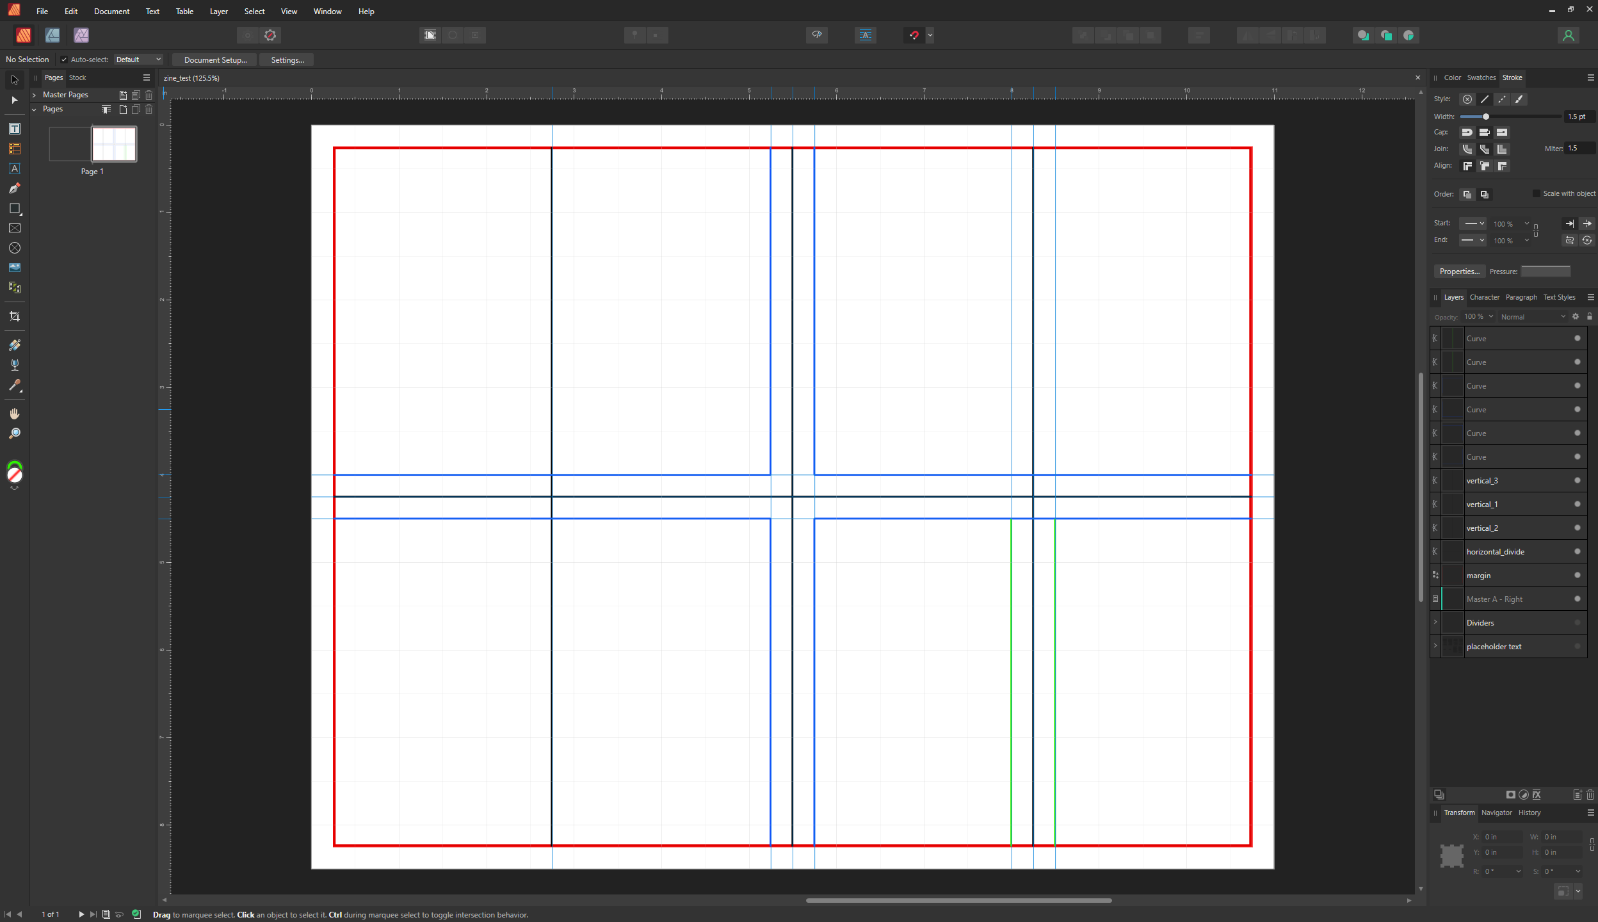The width and height of the screenshot is (1598, 922).
Task: Select the Pen tool
Action: point(14,188)
